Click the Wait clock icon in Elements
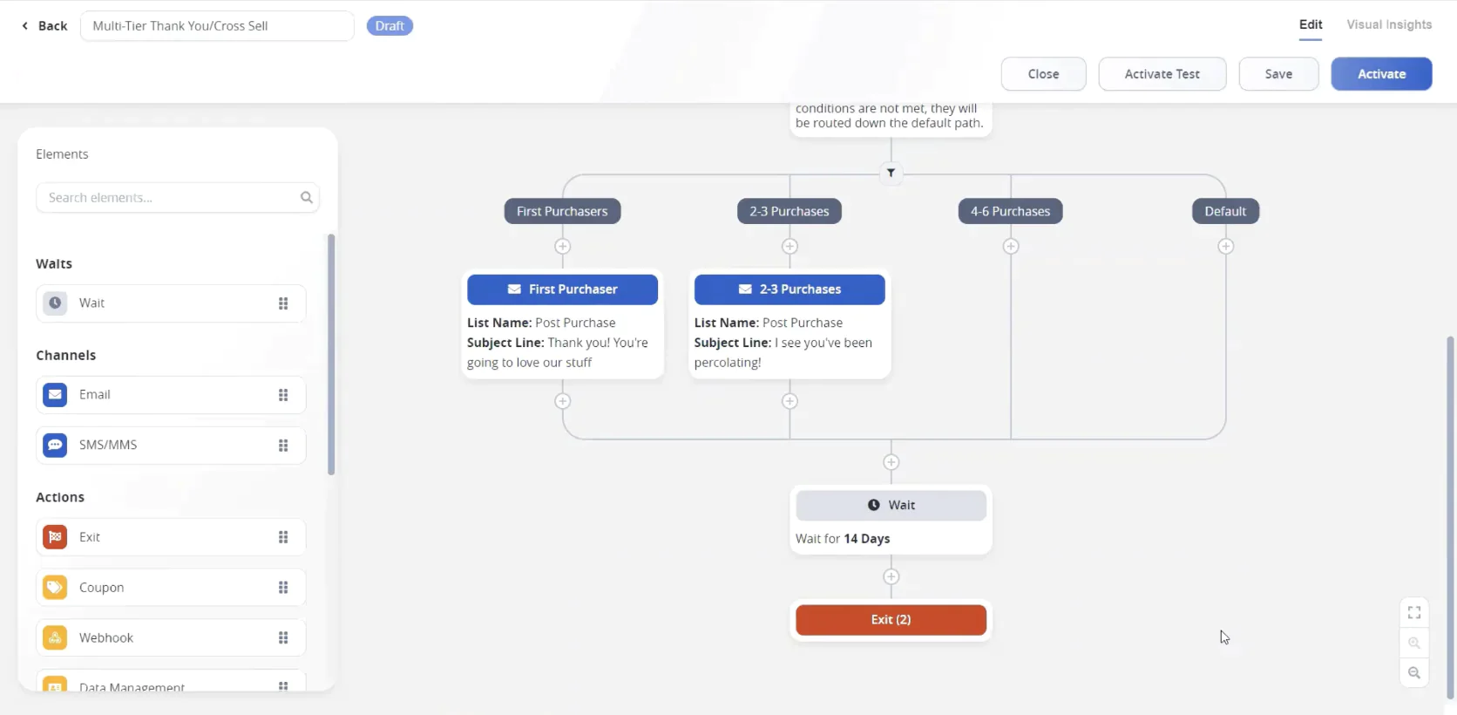Screen dimensions: 1457x715 (x=55, y=303)
